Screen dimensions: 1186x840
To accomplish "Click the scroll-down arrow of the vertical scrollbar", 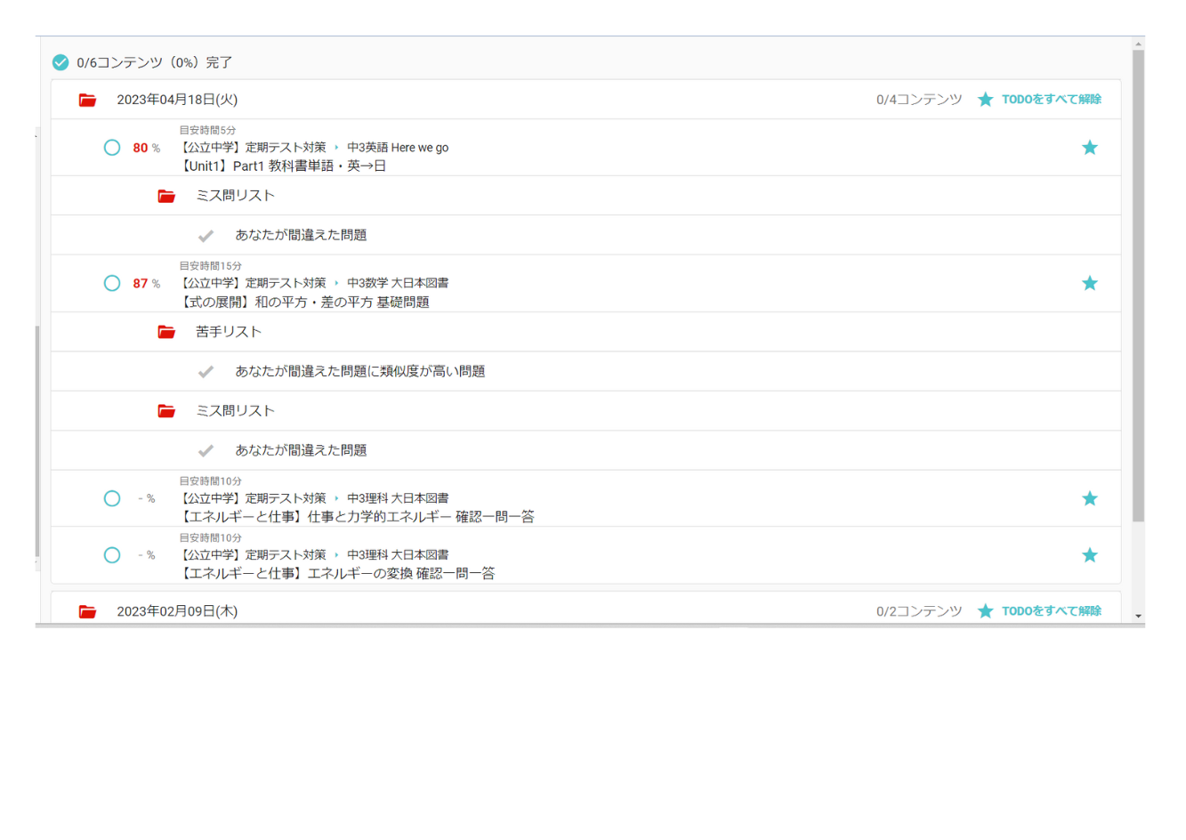I will point(1138,616).
